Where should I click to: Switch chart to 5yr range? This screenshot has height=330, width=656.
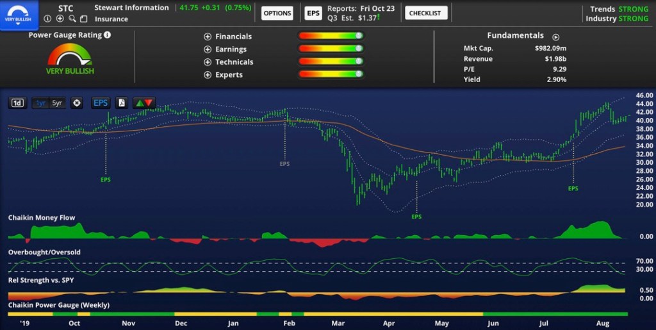click(57, 103)
